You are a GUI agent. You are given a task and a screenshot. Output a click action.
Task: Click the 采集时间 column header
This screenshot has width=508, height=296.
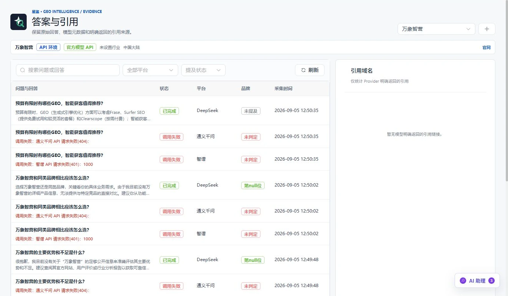click(x=283, y=89)
